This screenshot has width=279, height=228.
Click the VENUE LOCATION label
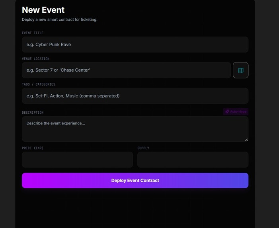(35, 58)
